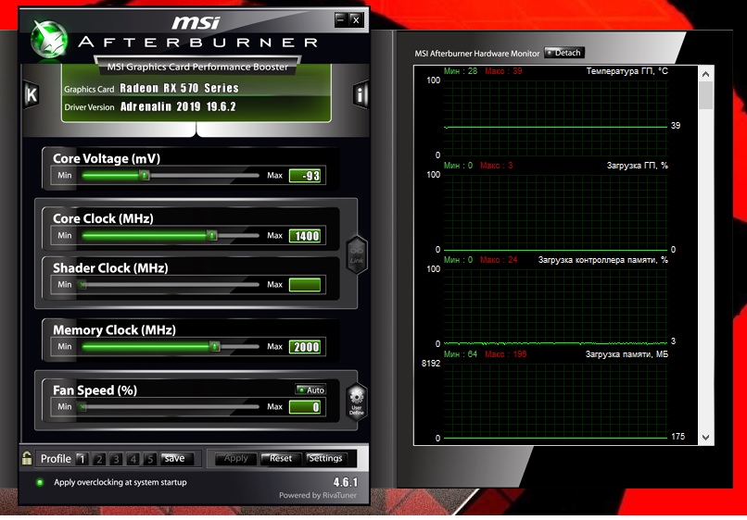Screen dimensions: 747x520
Task: Detach the Hardware Monitor window
Action: pyautogui.click(x=564, y=53)
